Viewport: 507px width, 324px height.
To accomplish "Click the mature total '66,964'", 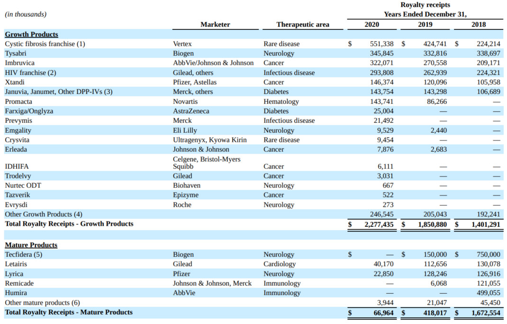I will pos(383,313).
